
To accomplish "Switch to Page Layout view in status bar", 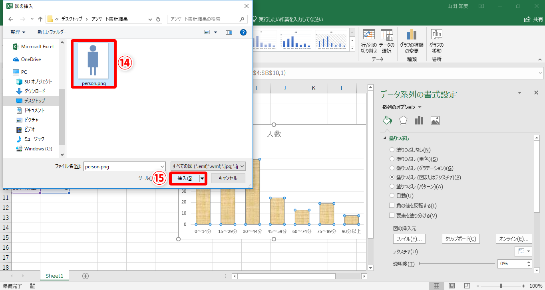I will [452, 286].
